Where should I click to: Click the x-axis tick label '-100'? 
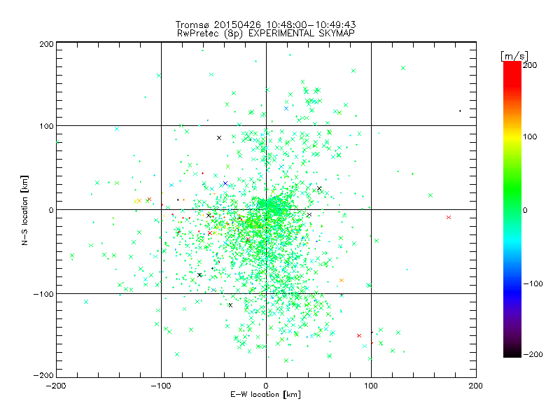pos(161,386)
